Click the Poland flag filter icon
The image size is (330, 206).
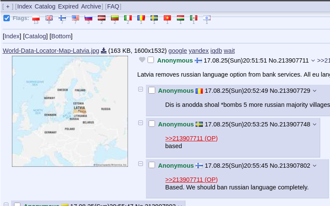coord(36,18)
